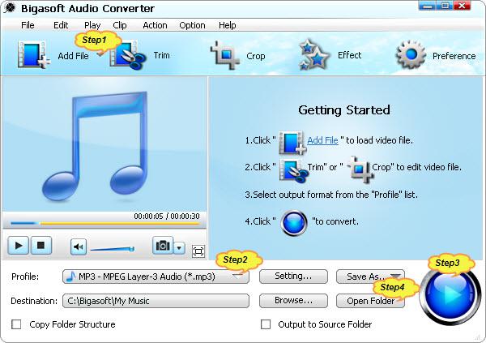Open the Clip menu
Viewport: 486px width, 343px height.
[x=120, y=25]
